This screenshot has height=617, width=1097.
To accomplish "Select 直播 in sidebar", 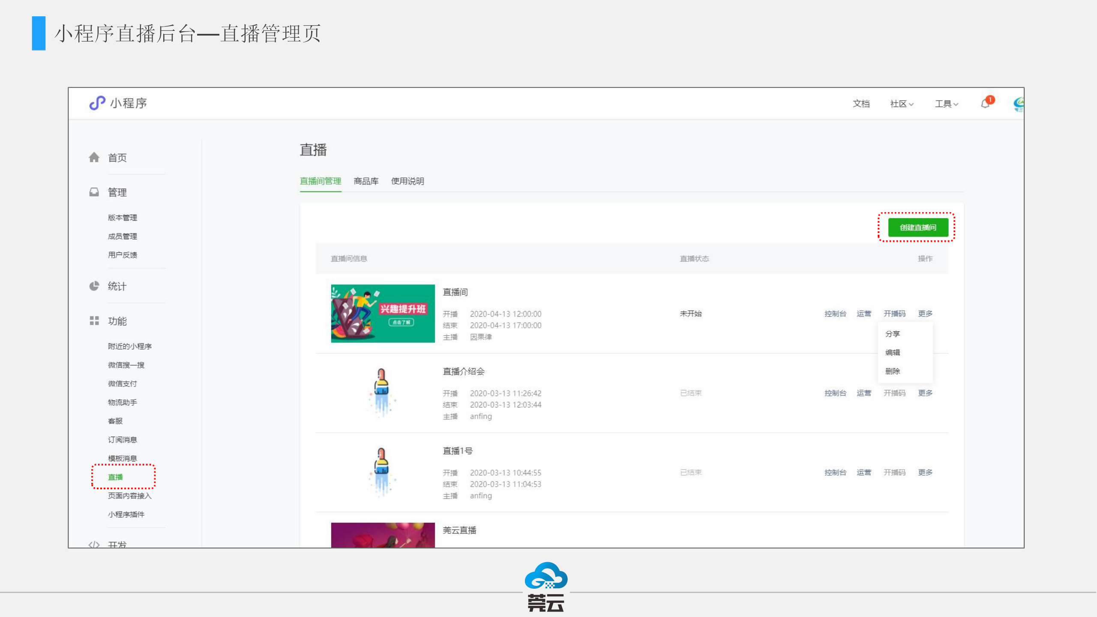I will 115,477.
